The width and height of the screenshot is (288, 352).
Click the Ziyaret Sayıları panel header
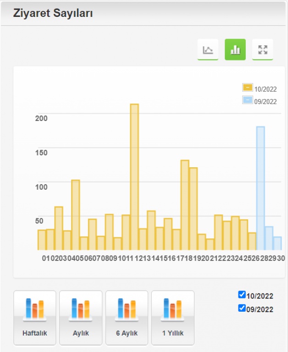click(53, 13)
